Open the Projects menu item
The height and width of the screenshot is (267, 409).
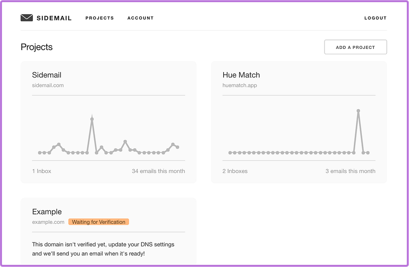100,18
